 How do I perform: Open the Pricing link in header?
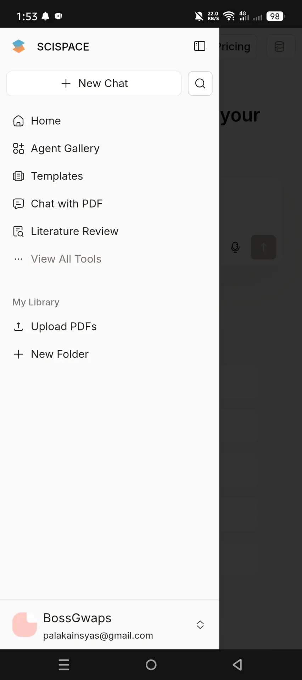point(235,46)
